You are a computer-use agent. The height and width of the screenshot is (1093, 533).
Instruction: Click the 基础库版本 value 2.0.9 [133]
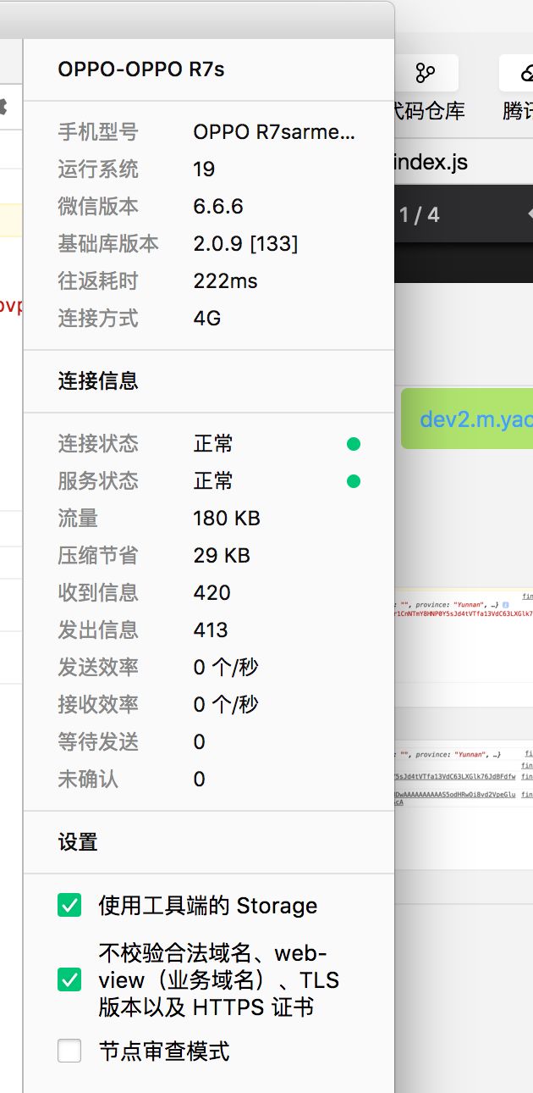(x=245, y=244)
